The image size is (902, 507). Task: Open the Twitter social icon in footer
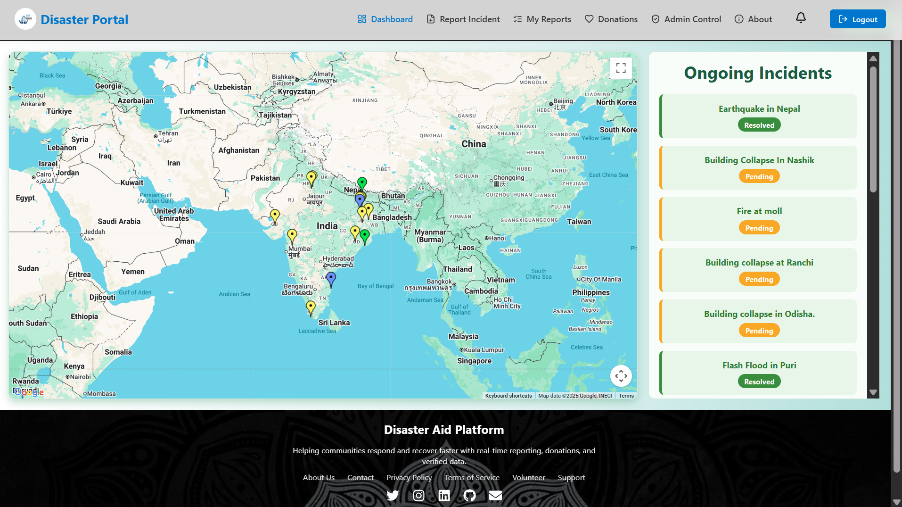[x=393, y=495]
